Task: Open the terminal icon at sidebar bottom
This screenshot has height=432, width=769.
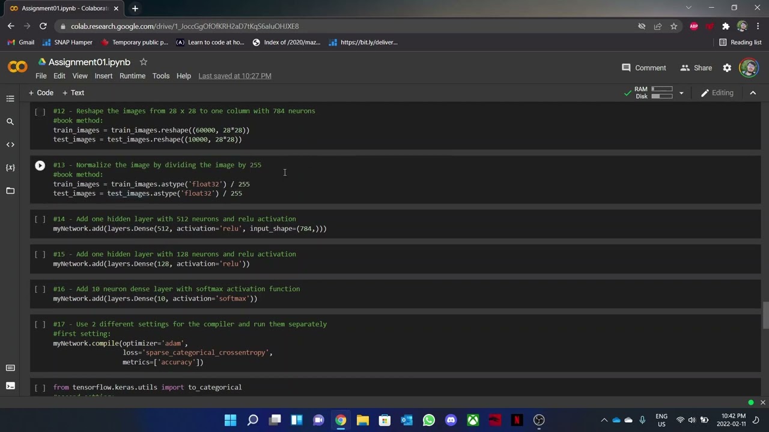Action: pyautogui.click(x=10, y=386)
